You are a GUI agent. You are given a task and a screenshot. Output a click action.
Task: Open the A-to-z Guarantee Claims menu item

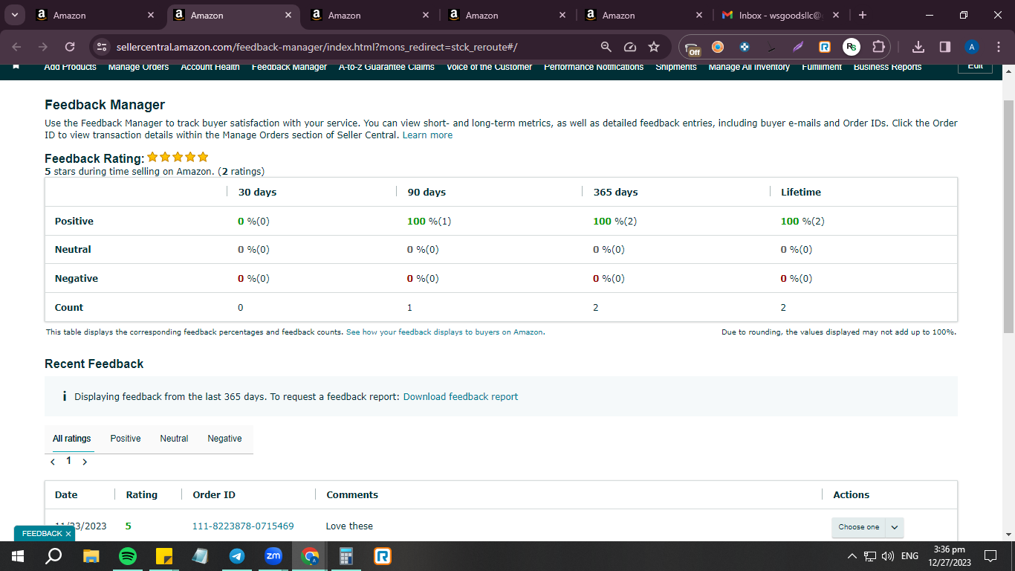pos(386,67)
